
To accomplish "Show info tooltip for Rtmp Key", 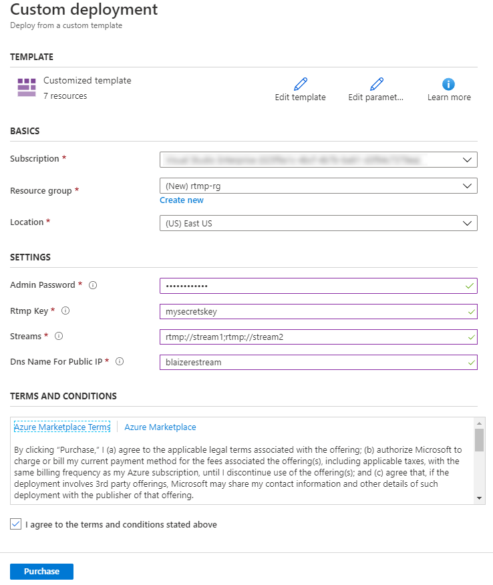I will pyautogui.click(x=65, y=311).
